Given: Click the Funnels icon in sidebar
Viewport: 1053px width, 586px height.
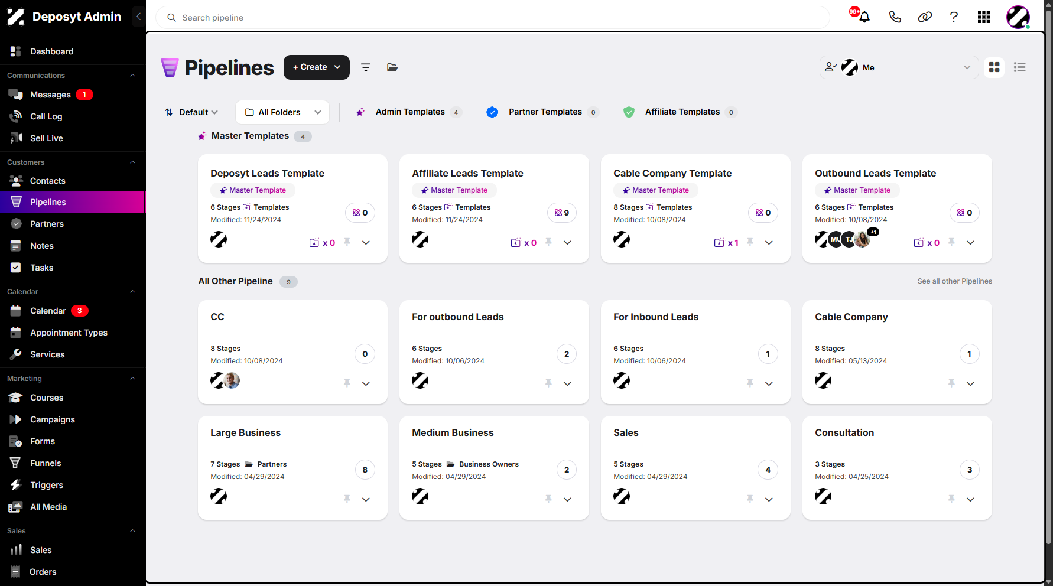Looking at the screenshot, I should click(x=16, y=463).
